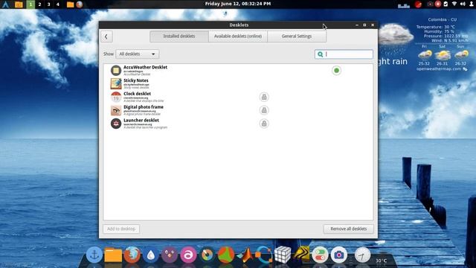Click the lock icon on Launcher desklet row

tap(264, 124)
